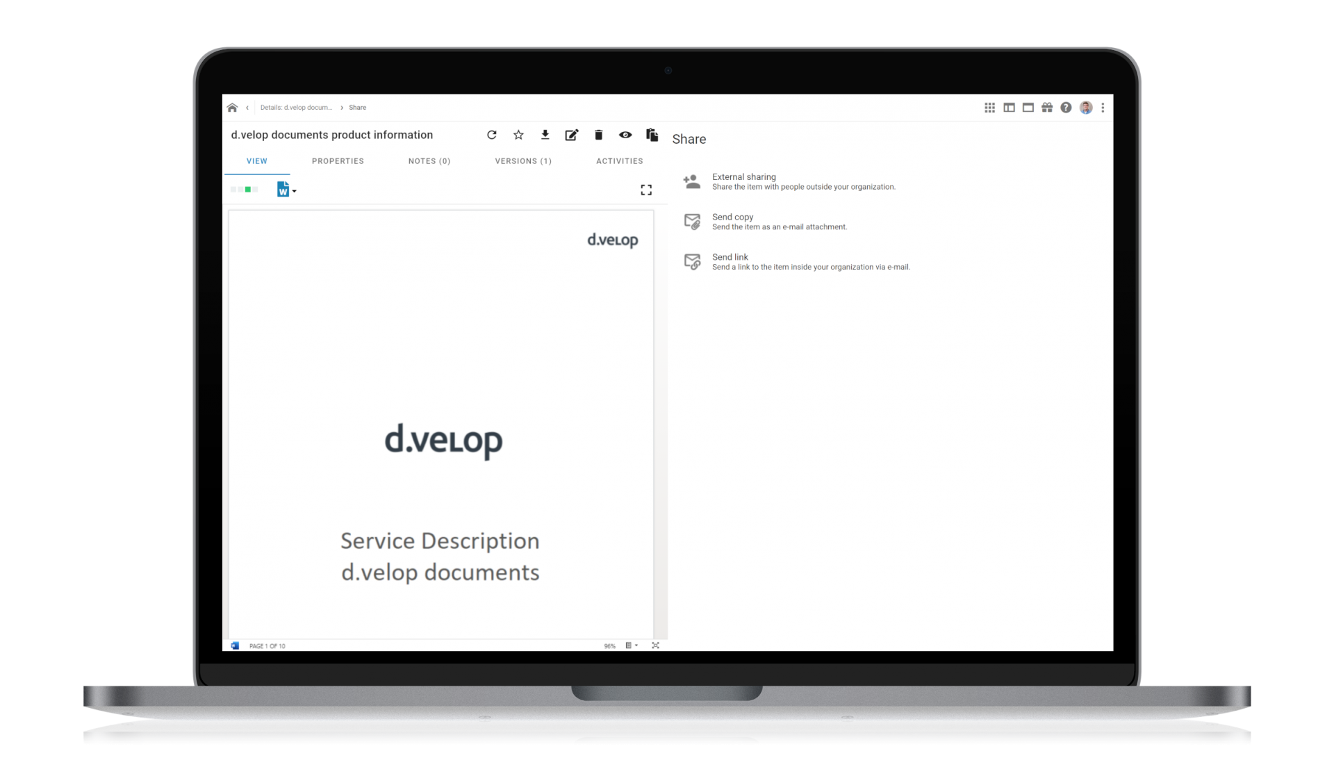Click the clipboard copy icon

click(x=652, y=135)
